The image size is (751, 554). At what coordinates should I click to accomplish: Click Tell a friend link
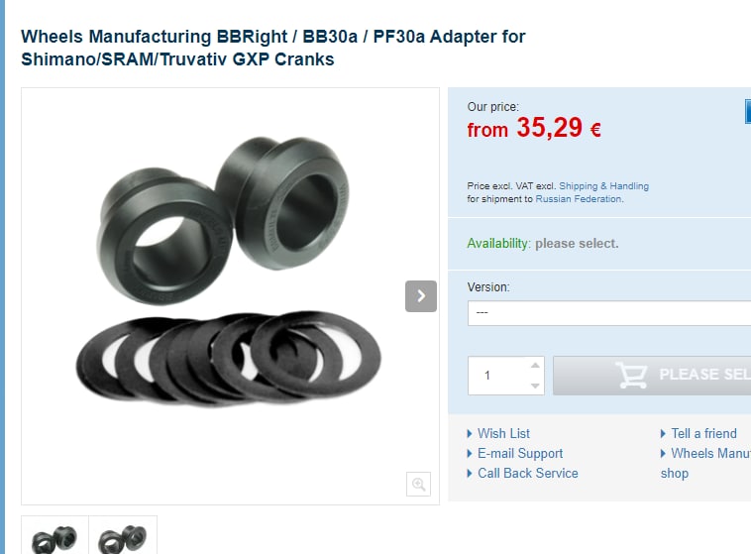point(703,433)
